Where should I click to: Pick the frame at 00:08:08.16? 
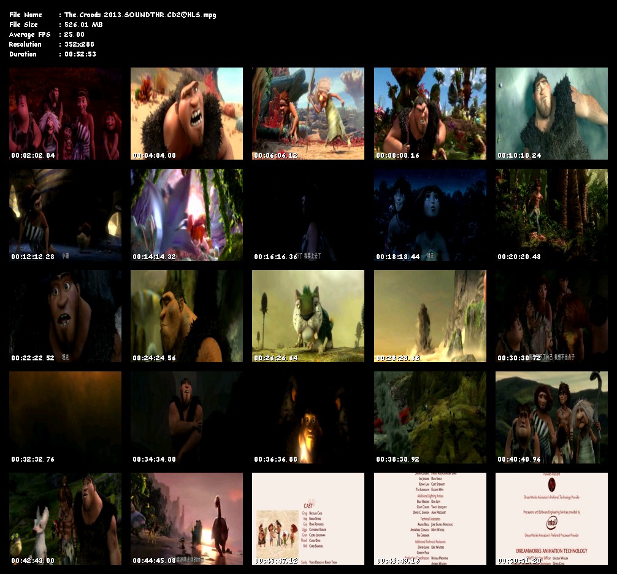tap(430, 114)
